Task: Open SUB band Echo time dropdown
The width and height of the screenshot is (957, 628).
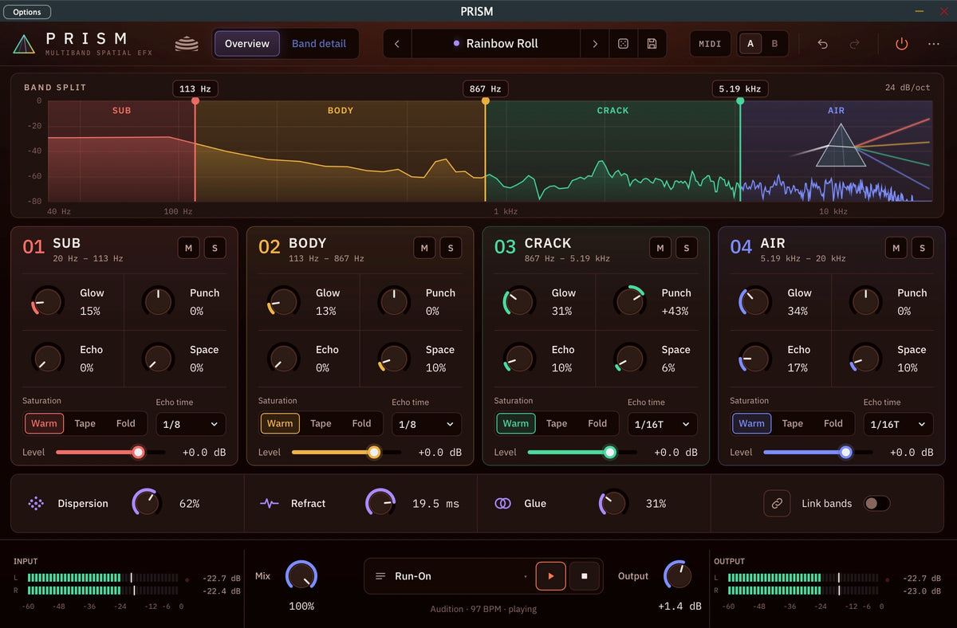Action: coord(191,424)
